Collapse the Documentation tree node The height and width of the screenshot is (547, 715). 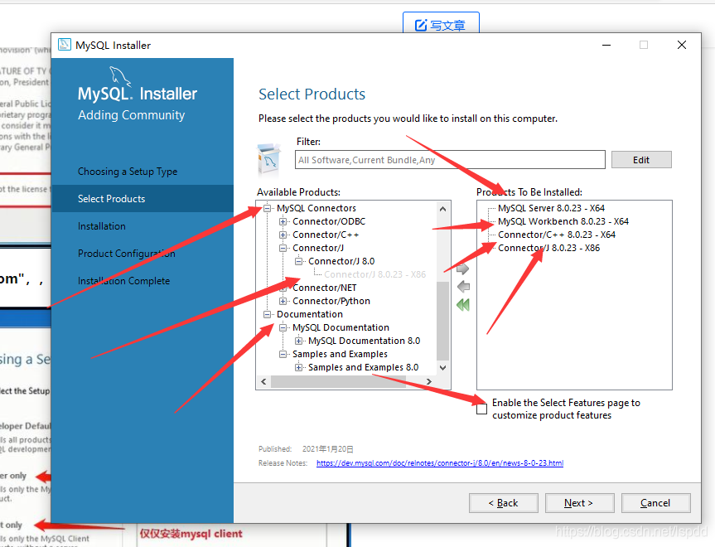pos(268,314)
